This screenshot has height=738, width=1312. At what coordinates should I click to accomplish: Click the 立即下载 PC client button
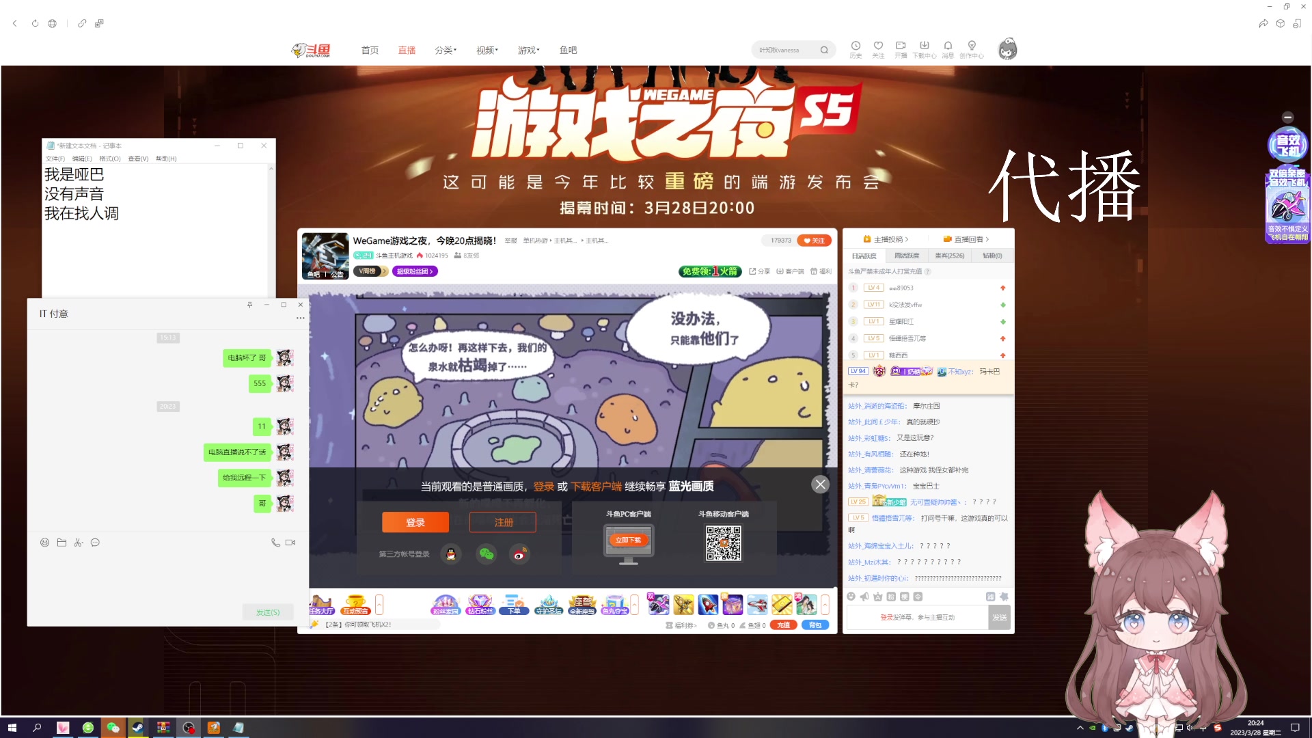[x=628, y=540]
